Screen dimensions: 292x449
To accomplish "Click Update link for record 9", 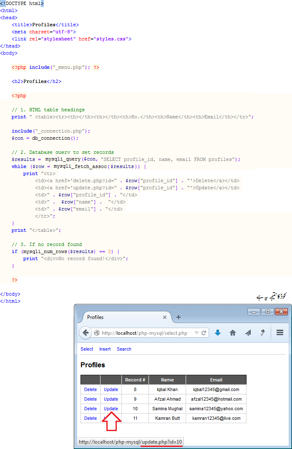I will (x=111, y=399).
